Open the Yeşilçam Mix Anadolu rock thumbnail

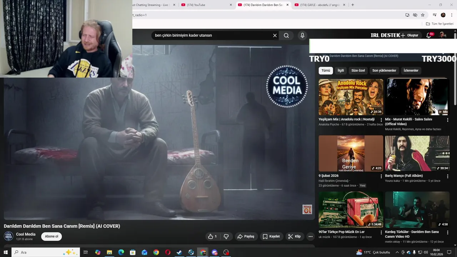click(x=351, y=97)
